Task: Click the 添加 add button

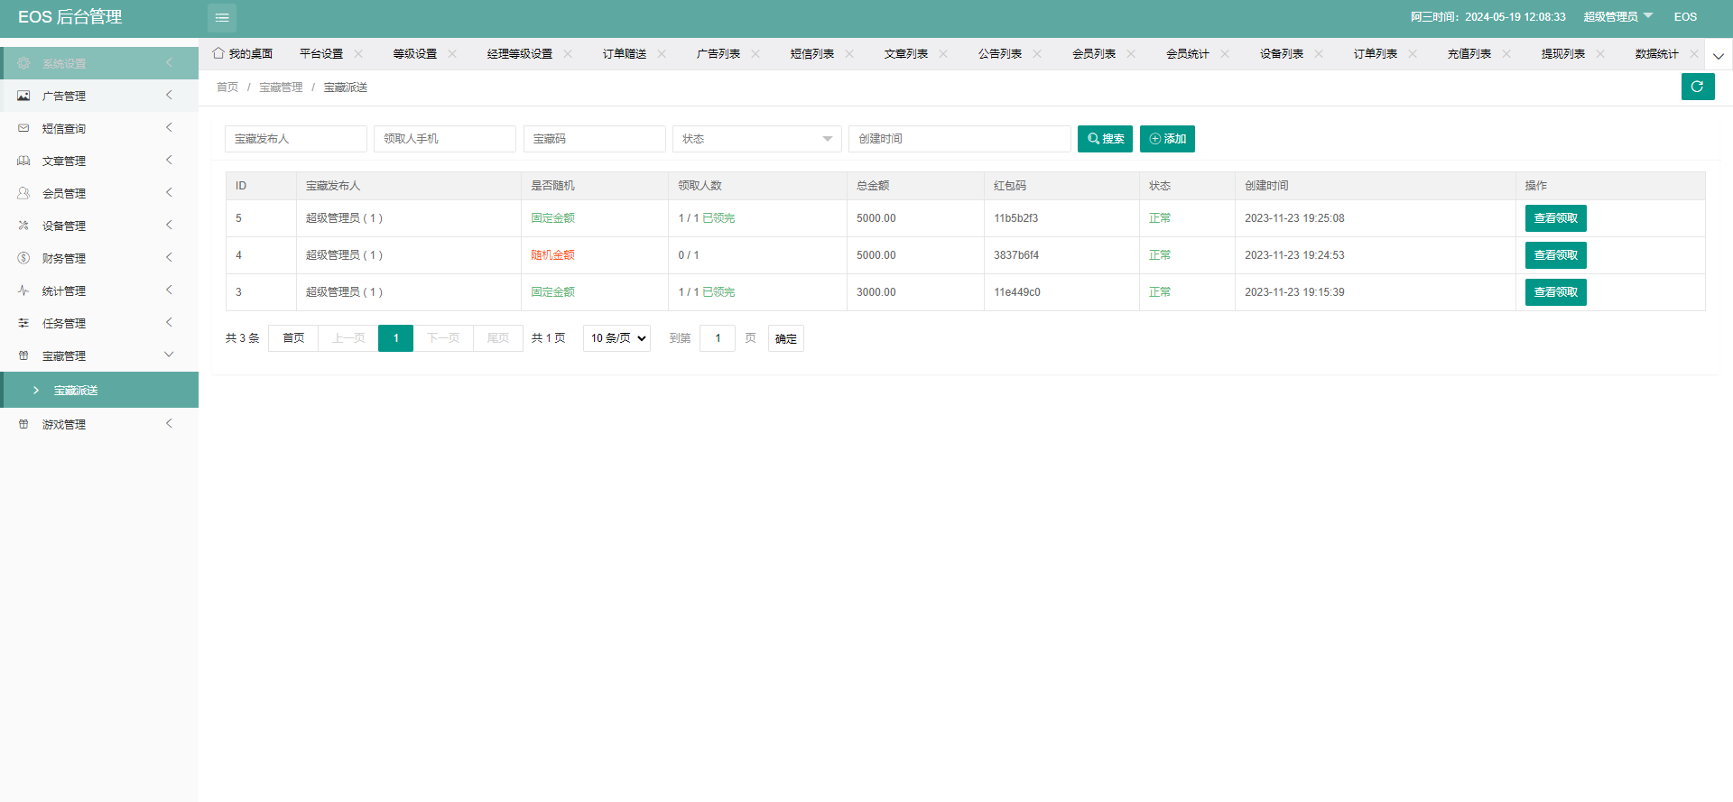Action: pyautogui.click(x=1167, y=139)
